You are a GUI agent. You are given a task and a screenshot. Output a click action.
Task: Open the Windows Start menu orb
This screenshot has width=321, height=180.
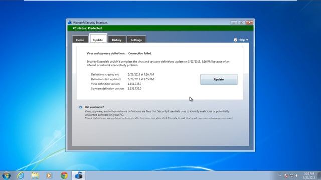(x=6, y=175)
